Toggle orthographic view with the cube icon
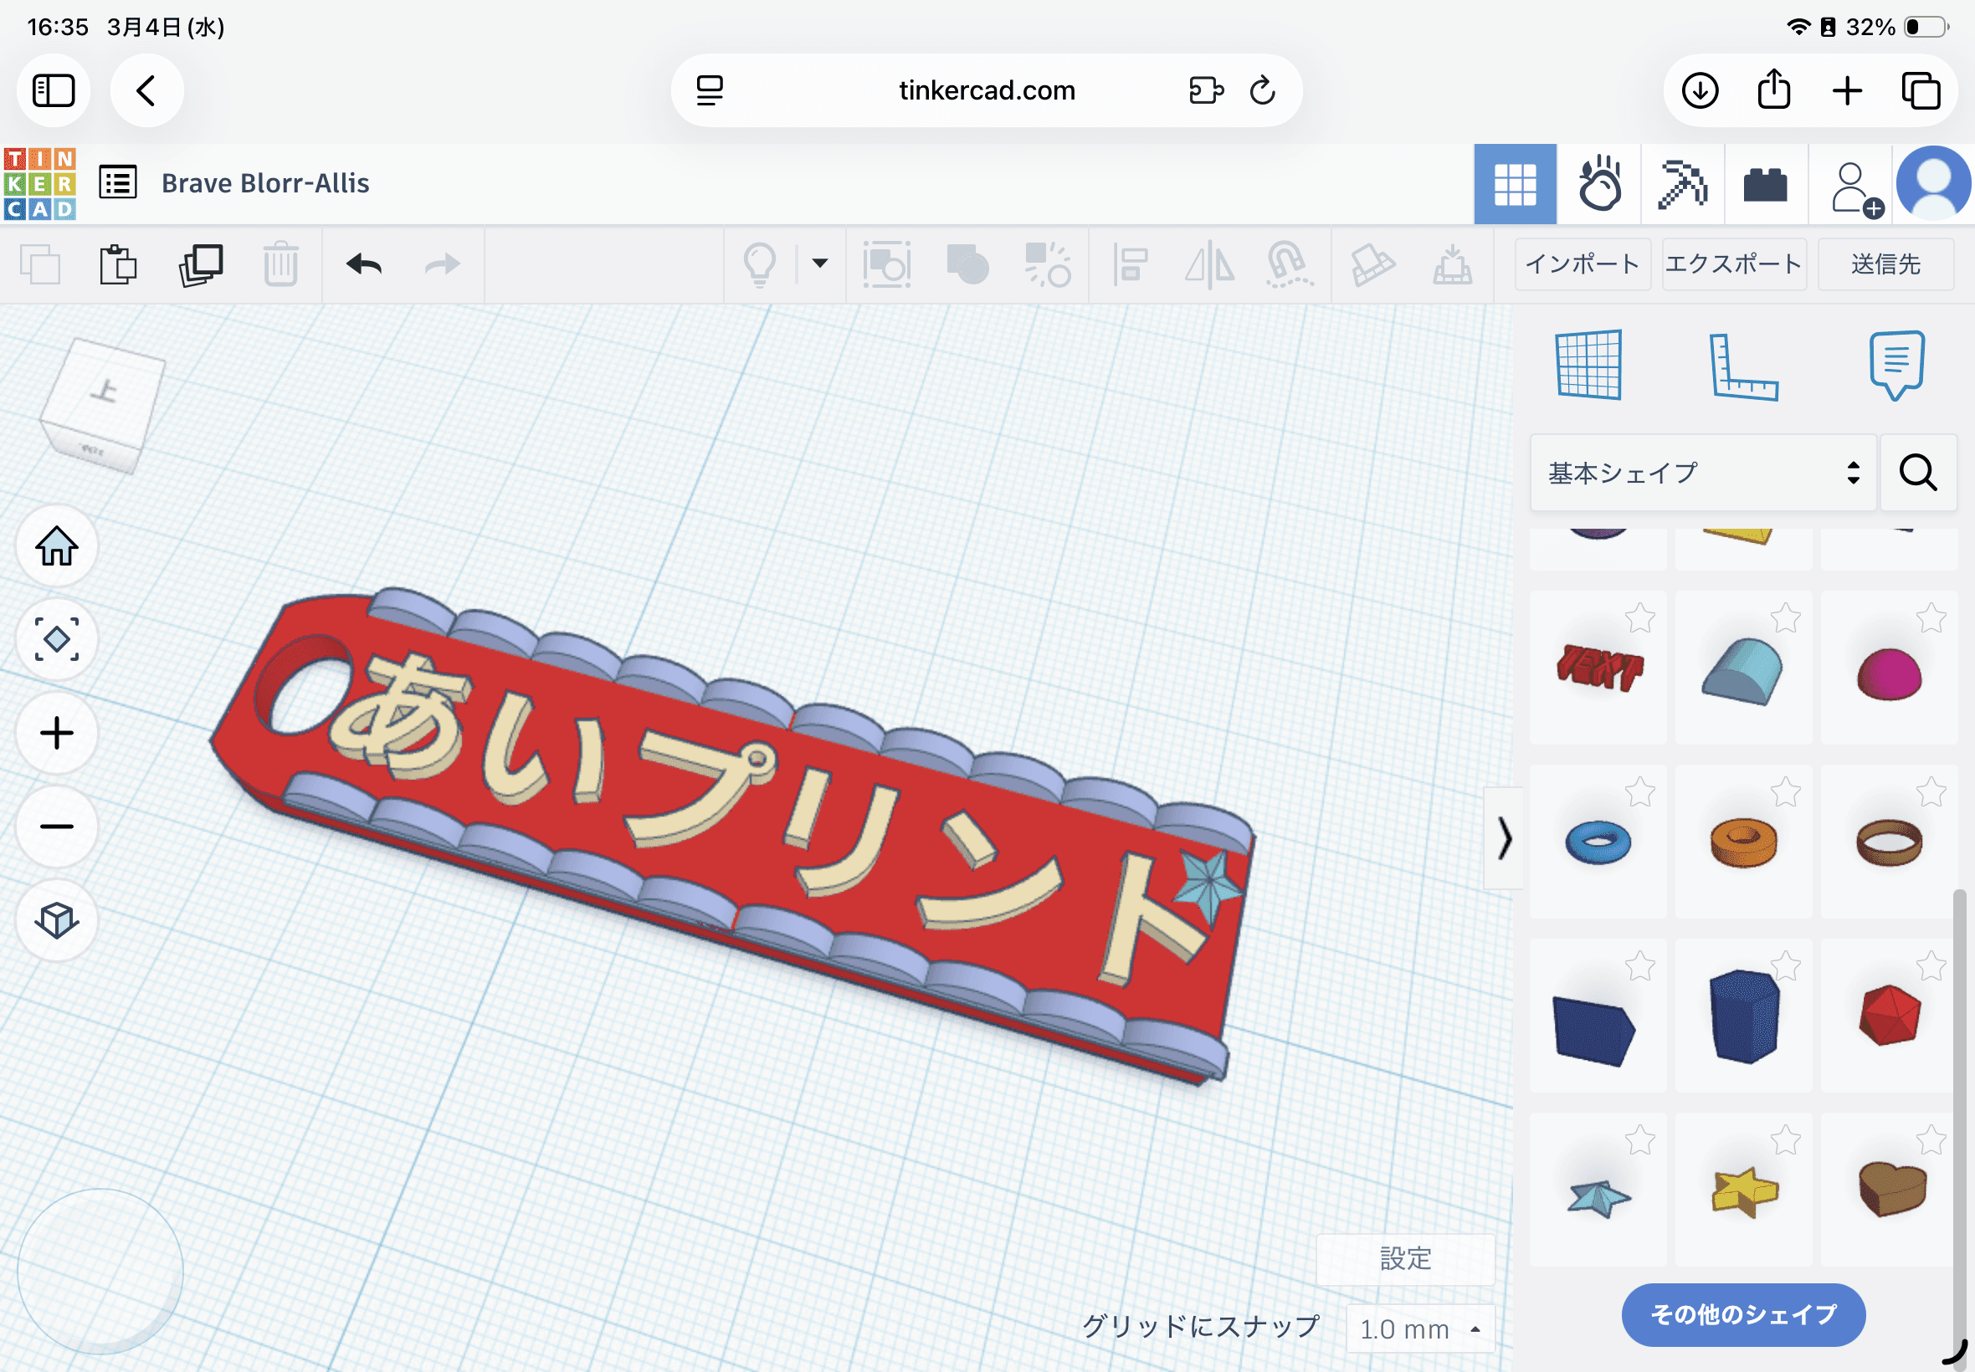 pos(56,921)
